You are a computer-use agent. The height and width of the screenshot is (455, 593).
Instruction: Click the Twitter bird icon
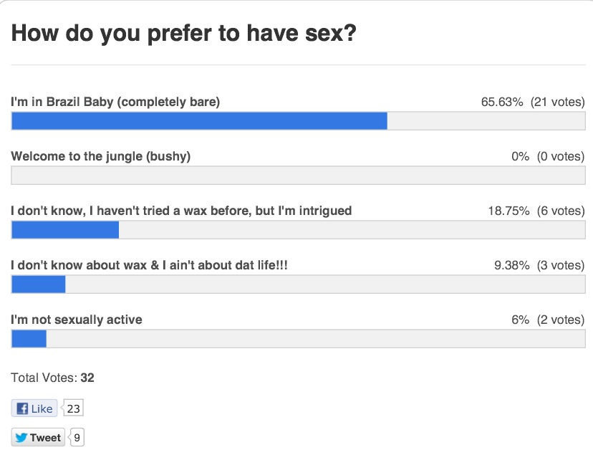coord(21,437)
